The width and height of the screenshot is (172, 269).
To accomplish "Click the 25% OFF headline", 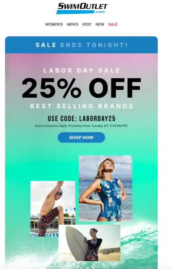I will tap(82, 88).
